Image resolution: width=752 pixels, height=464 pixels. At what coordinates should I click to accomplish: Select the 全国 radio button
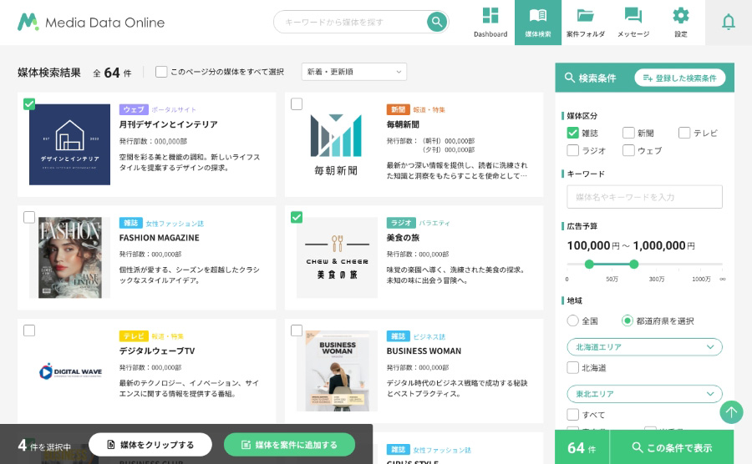coord(572,320)
